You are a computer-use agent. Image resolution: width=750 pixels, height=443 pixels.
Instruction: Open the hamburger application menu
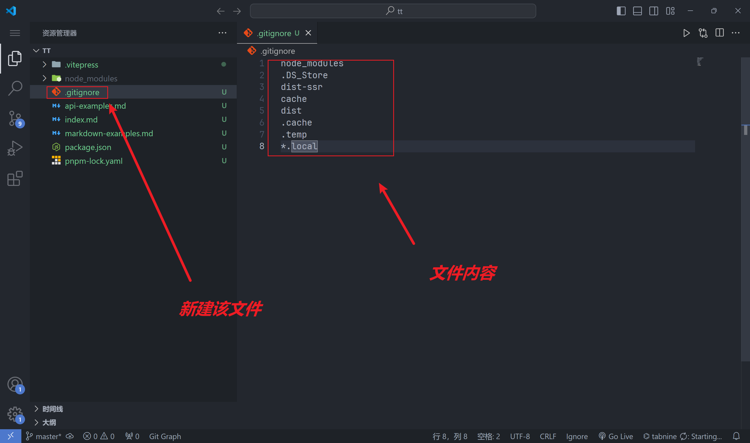[x=15, y=33]
